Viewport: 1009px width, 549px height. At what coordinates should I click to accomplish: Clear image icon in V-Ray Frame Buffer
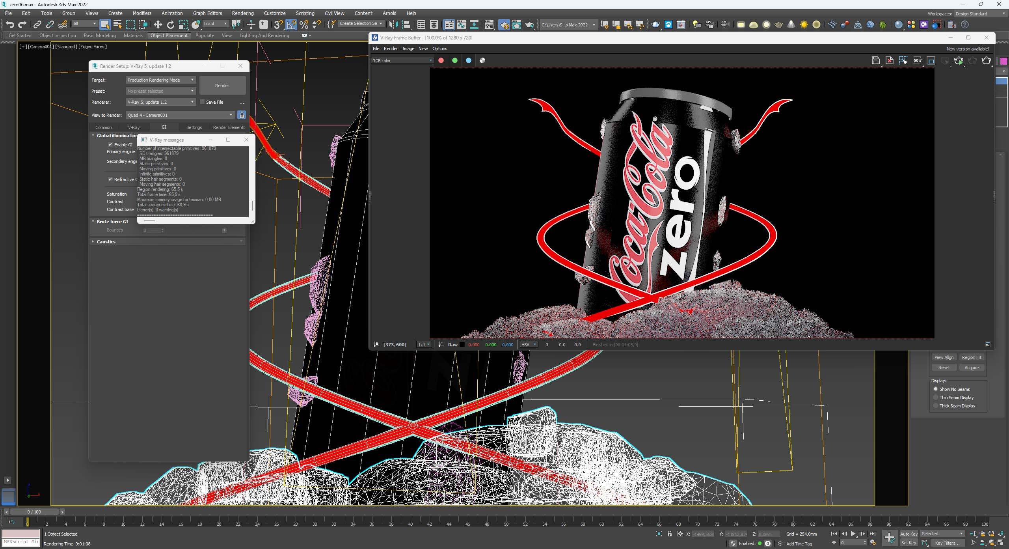[890, 60]
